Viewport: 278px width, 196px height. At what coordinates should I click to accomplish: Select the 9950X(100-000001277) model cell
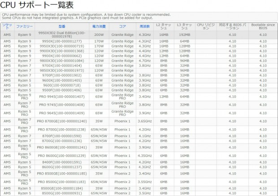pyautogui.click(x=62, y=41)
